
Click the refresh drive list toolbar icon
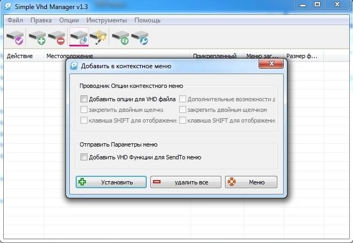121,38
